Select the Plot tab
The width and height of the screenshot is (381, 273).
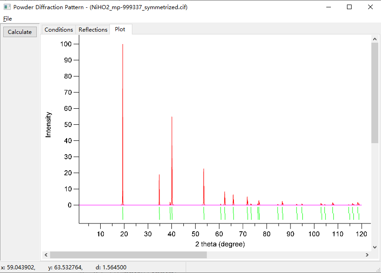tap(120, 29)
